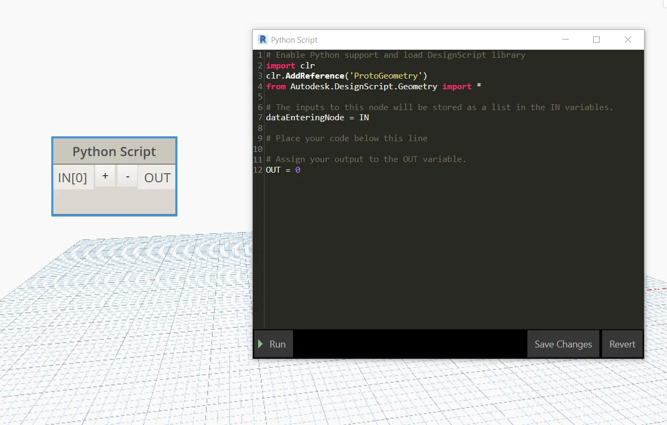
Task: Select the OUT output port
Action: tap(157, 177)
